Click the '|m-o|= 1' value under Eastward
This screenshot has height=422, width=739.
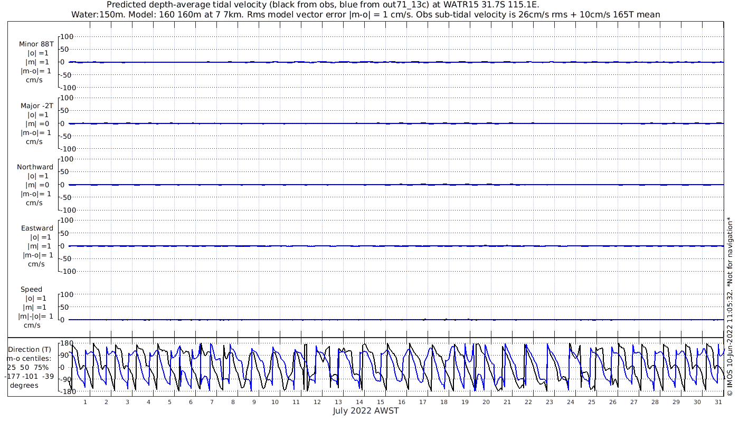(37, 255)
